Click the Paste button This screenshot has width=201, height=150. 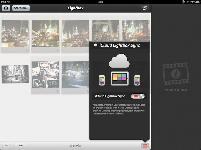8,145
